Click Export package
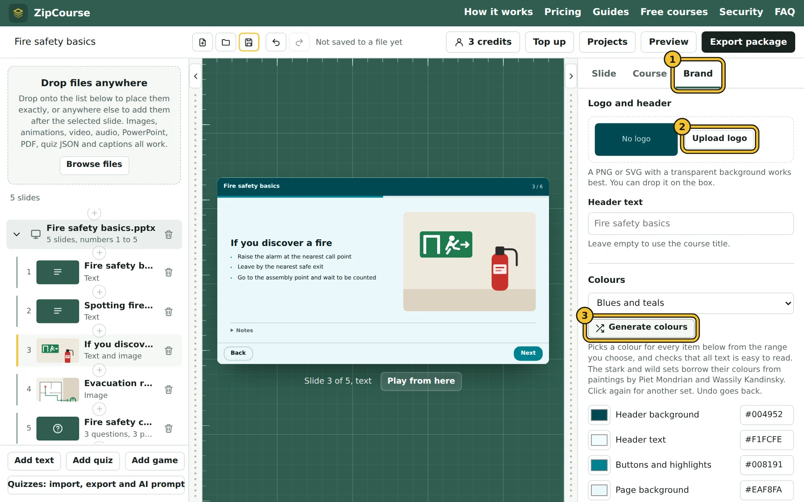The width and height of the screenshot is (804, 502). [x=748, y=42]
